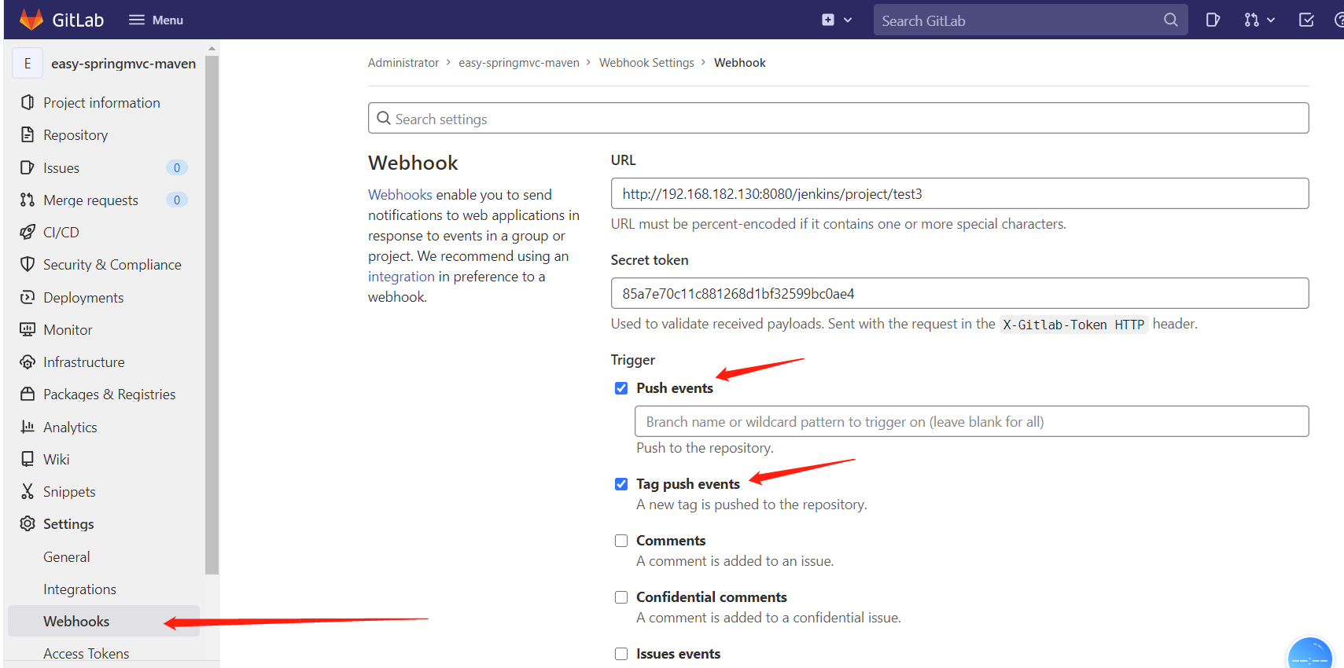Open the hamburger Menu dropdown
1344x668 pixels.
tap(156, 20)
